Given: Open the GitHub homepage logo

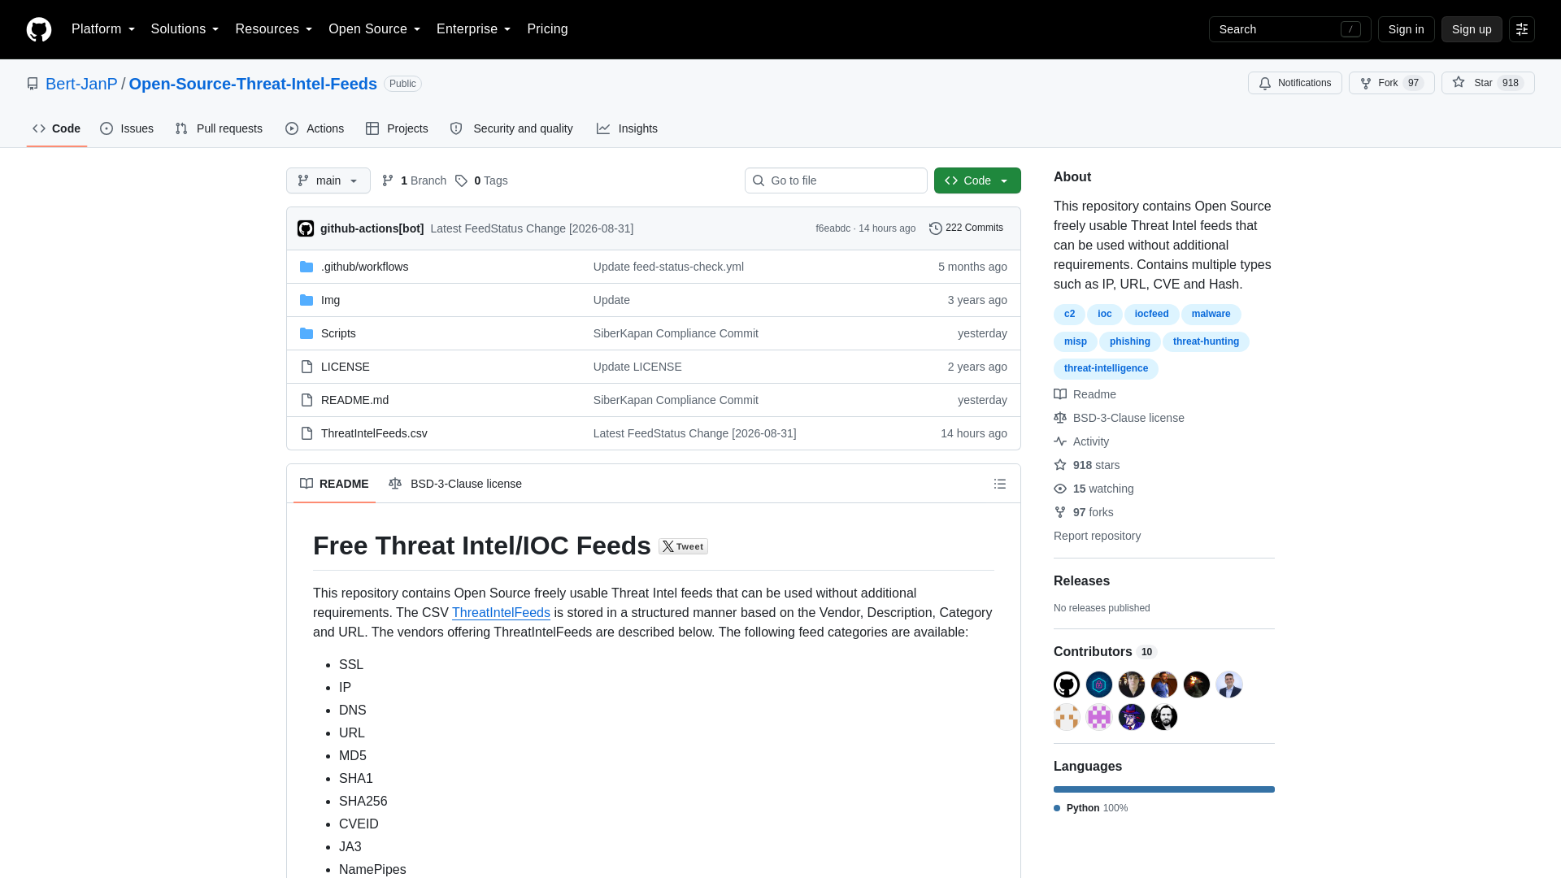Looking at the screenshot, I should [39, 29].
